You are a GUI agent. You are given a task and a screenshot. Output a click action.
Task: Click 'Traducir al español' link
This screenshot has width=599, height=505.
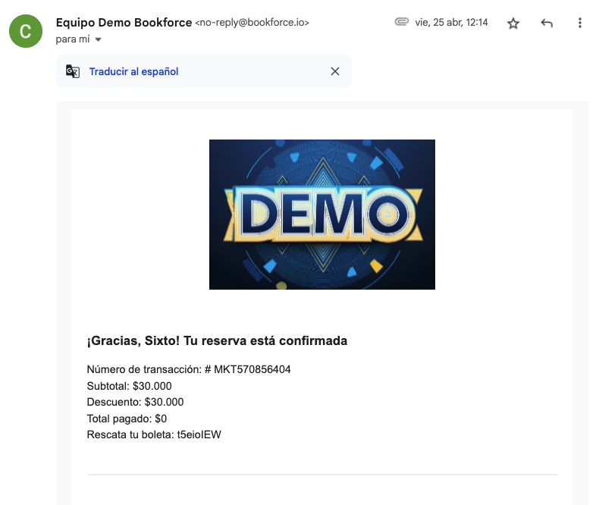tap(133, 71)
